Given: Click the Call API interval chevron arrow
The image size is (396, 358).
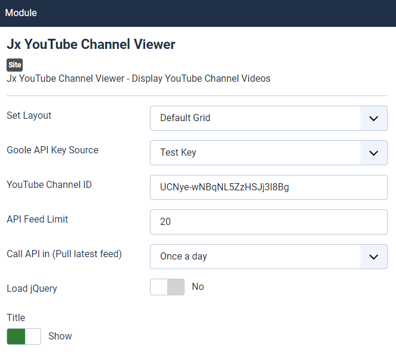Looking at the screenshot, I should click(374, 257).
